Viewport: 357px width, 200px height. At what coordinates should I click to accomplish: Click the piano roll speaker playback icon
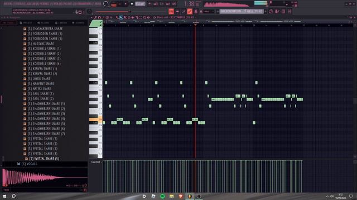149,17
